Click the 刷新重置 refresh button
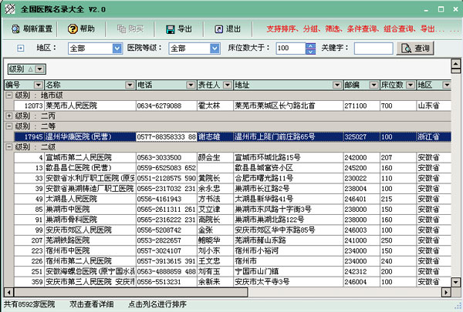463x312 pixels. [32, 29]
